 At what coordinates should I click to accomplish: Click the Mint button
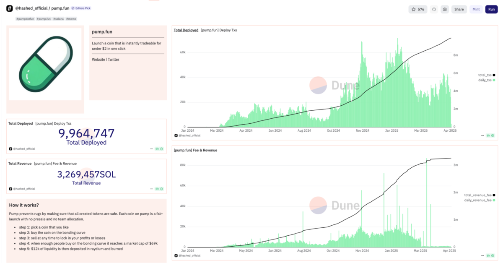[476, 9]
